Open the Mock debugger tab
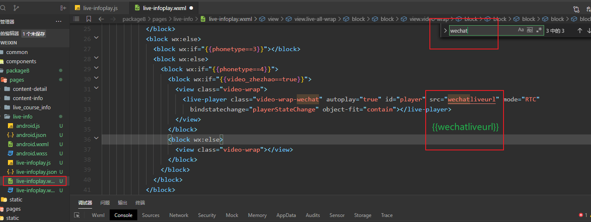The width and height of the screenshot is (591, 222). coord(232,215)
